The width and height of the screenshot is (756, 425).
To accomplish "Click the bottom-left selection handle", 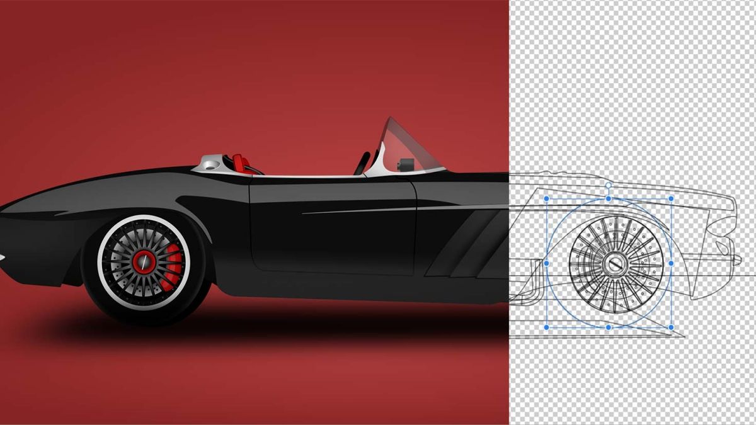I will [547, 327].
